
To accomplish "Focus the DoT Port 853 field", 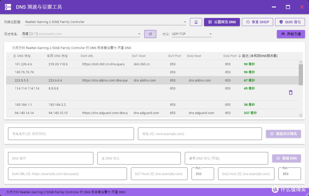I will tap(203, 174).
